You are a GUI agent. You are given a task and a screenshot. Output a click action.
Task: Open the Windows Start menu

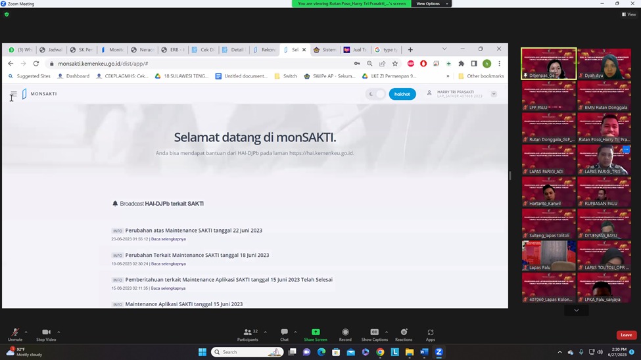pos(202,352)
